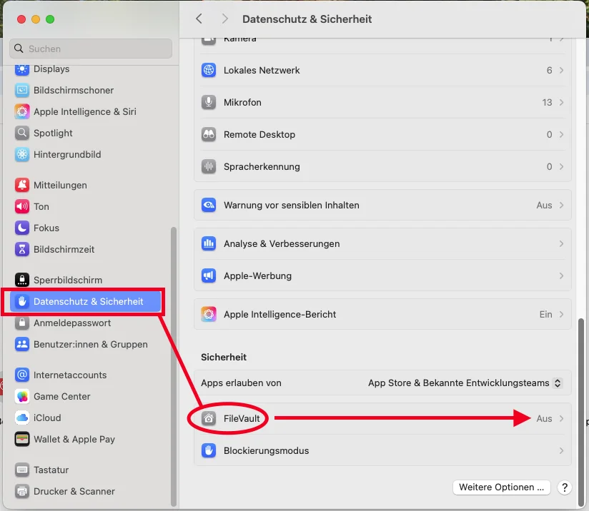Expand the Apple-Werbung row chevron
This screenshot has width=589, height=511.
click(561, 275)
